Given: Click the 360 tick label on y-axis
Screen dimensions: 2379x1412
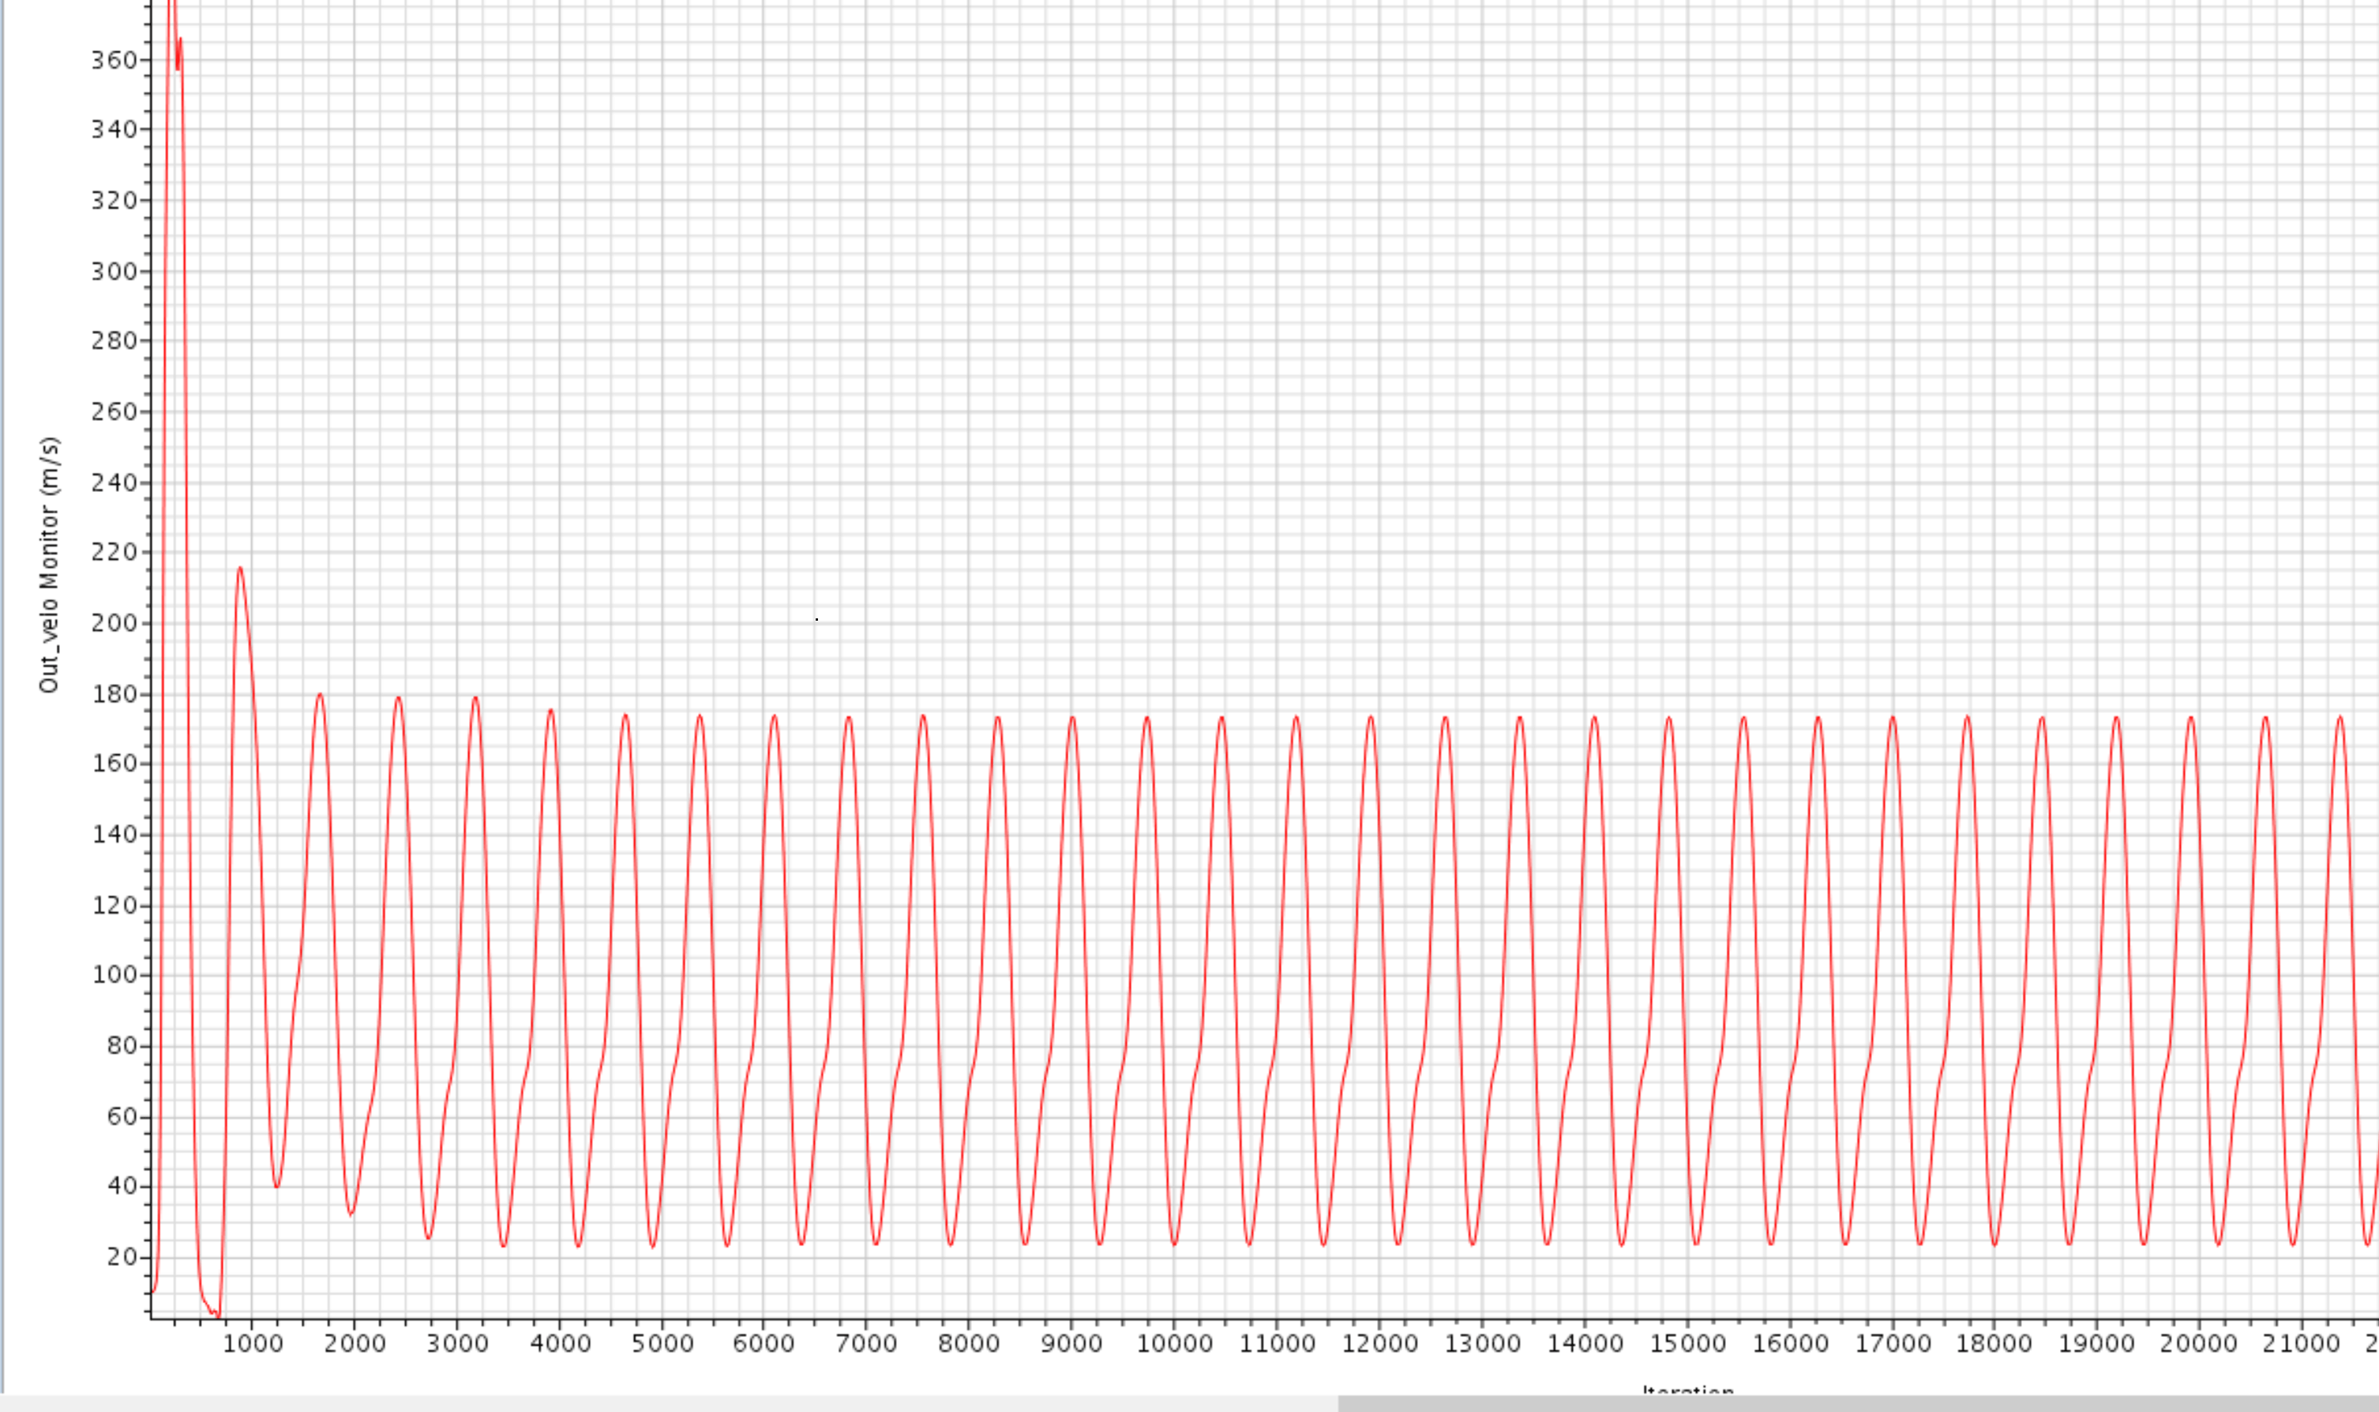Looking at the screenshot, I should coord(114,60).
